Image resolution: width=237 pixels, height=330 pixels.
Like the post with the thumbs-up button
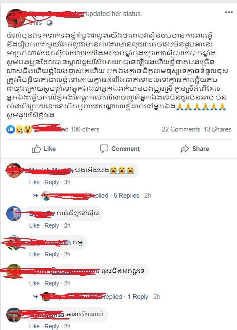tap(44, 149)
